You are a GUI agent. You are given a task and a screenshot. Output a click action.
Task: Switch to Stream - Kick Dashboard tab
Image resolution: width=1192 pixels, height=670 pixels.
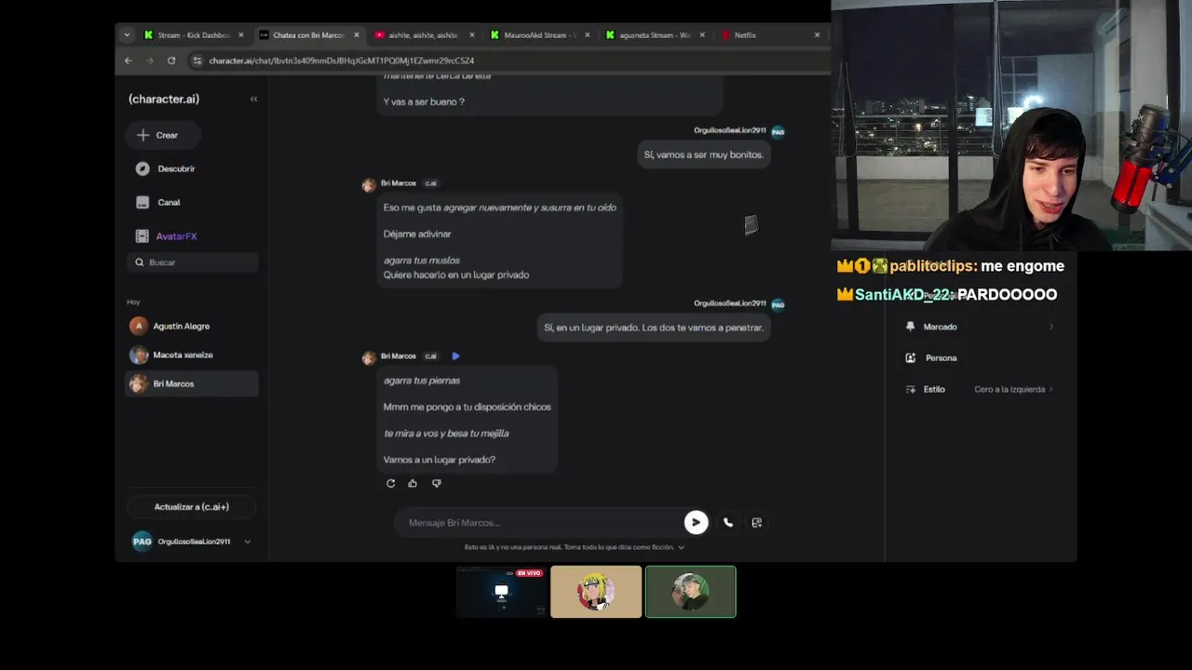(x=194, y=35)
